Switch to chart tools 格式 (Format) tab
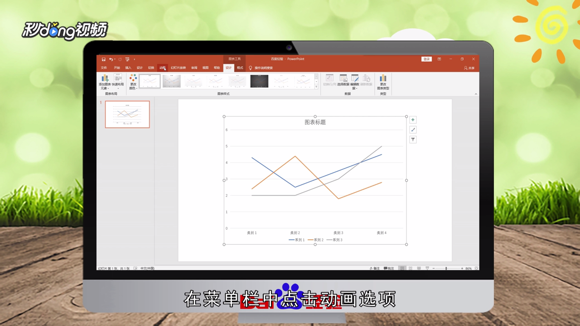Image resolution: width=580 pixels, height=326 pixels. pos(240,68)
